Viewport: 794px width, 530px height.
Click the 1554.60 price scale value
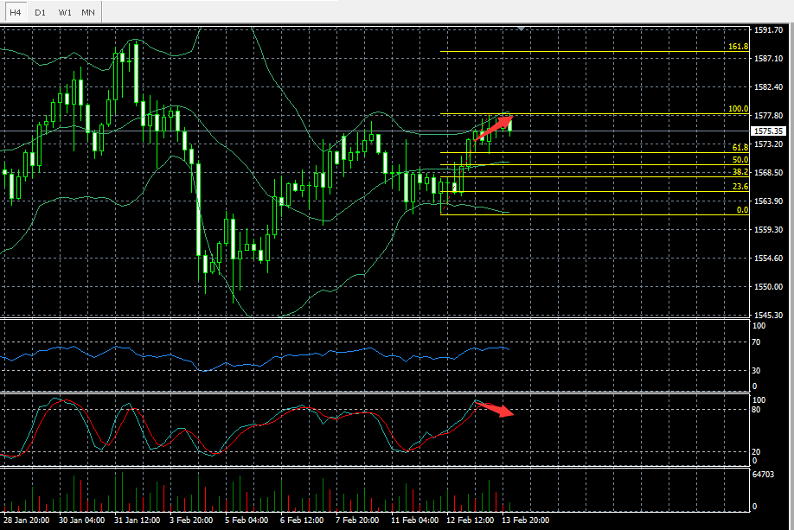coord(768,259)
